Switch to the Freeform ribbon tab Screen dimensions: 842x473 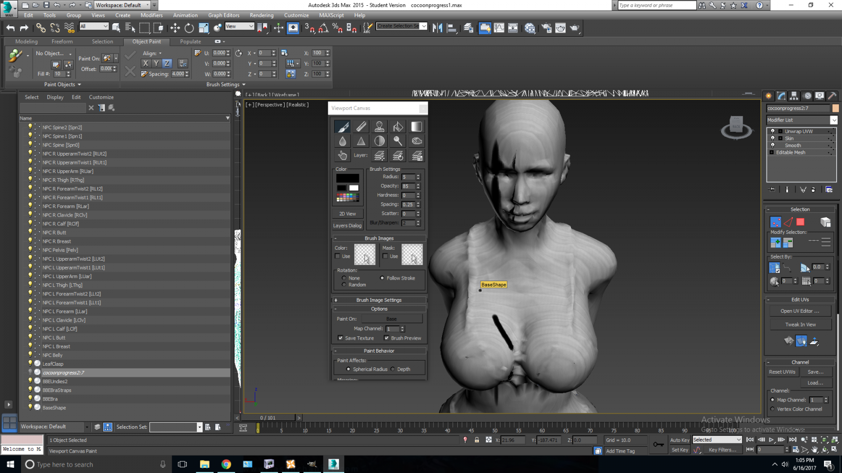click(x=62, y=42)
